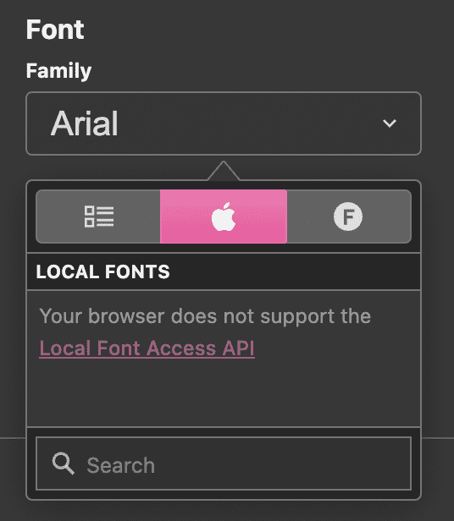
Task: Click the magnifier icon in the search box
Action: (x=63, y=463)
